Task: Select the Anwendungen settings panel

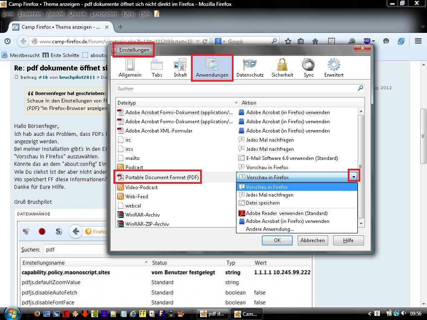Action: (x=212, y=68)
